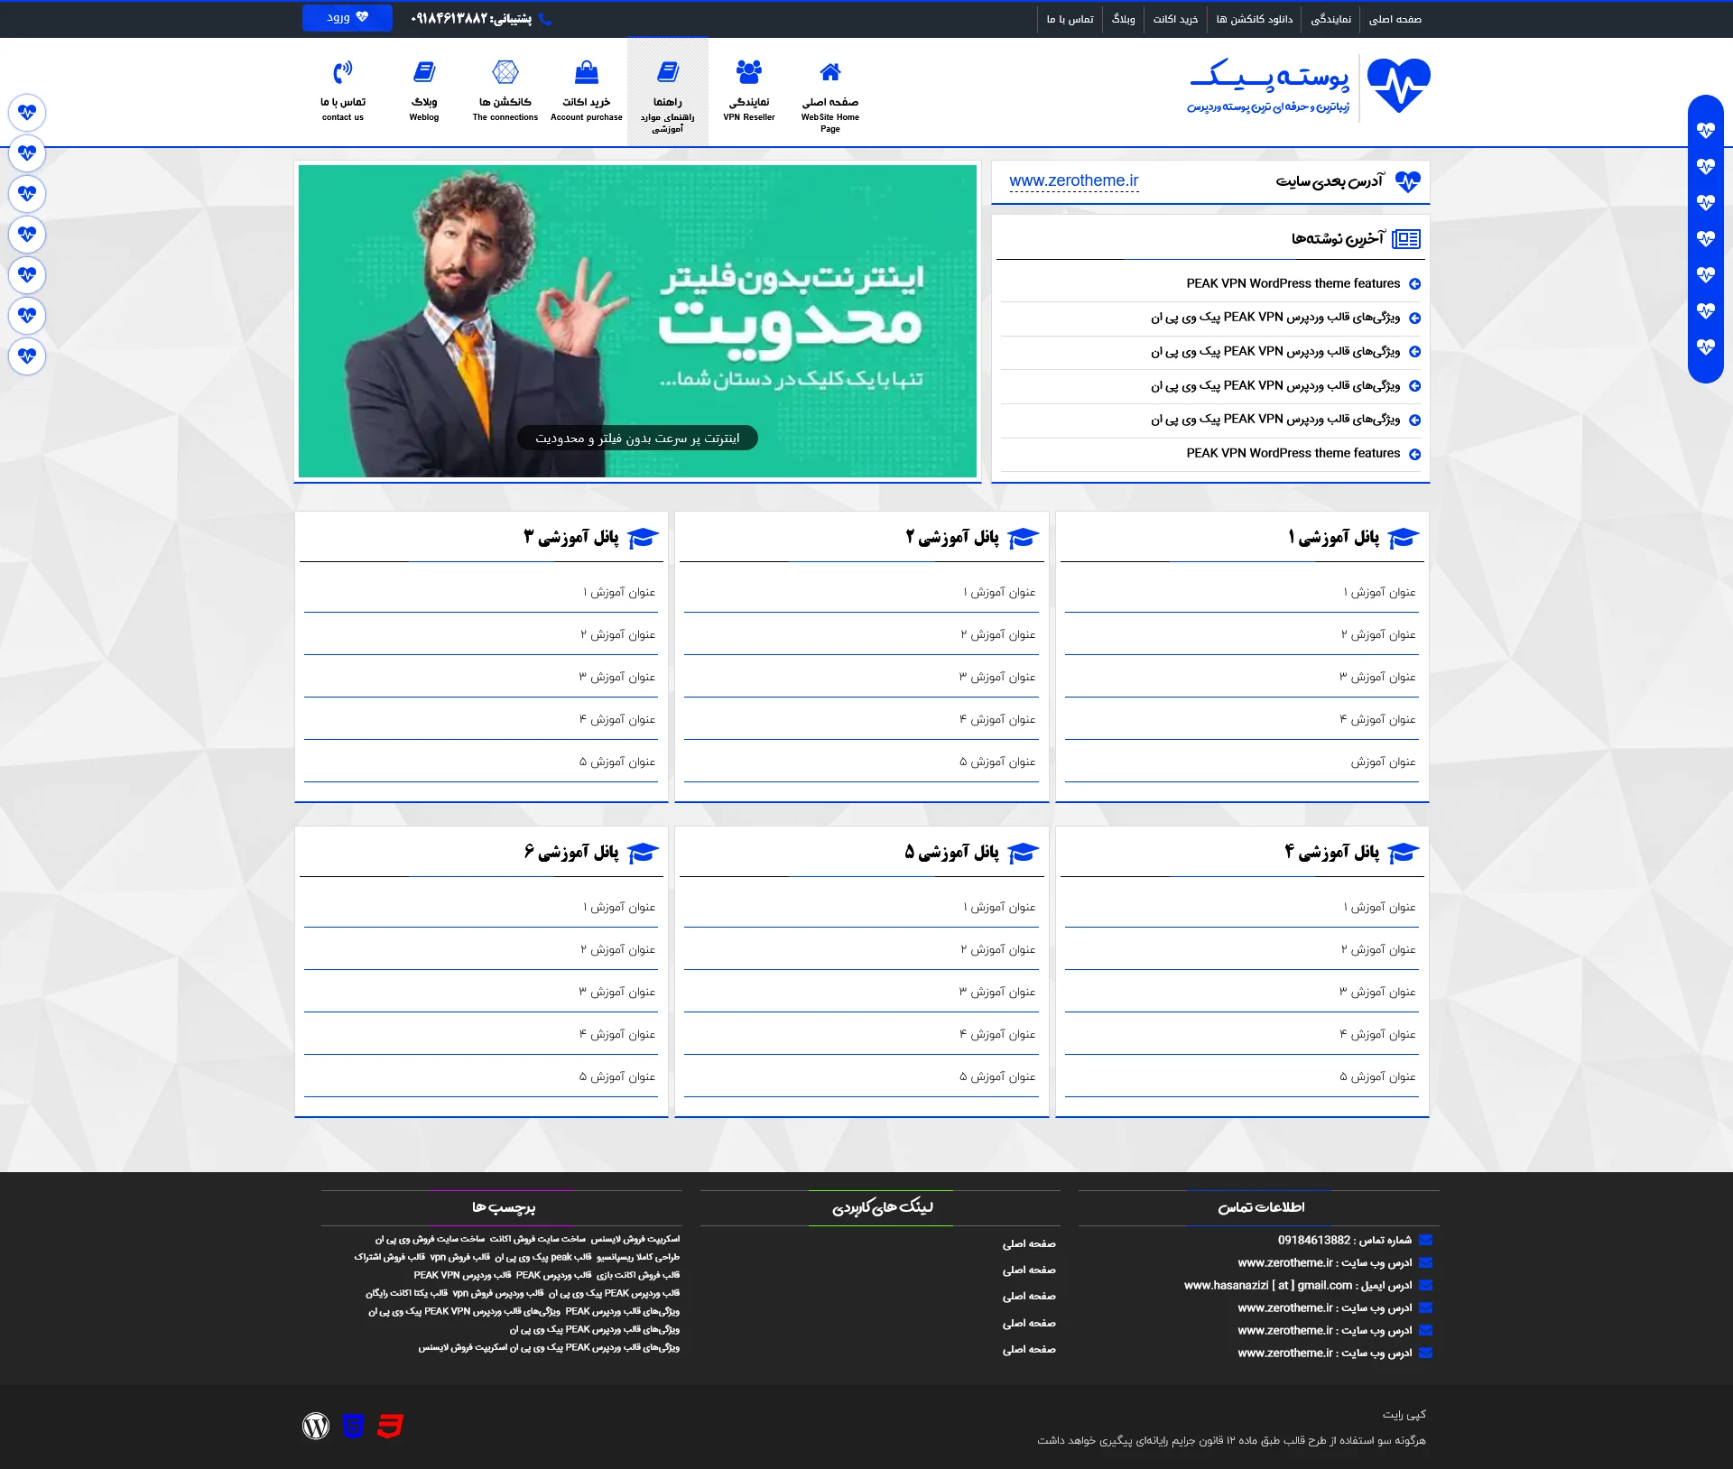Click newspaper icon beside آخرین نوشته‌ها

[x=1406, y=239]
